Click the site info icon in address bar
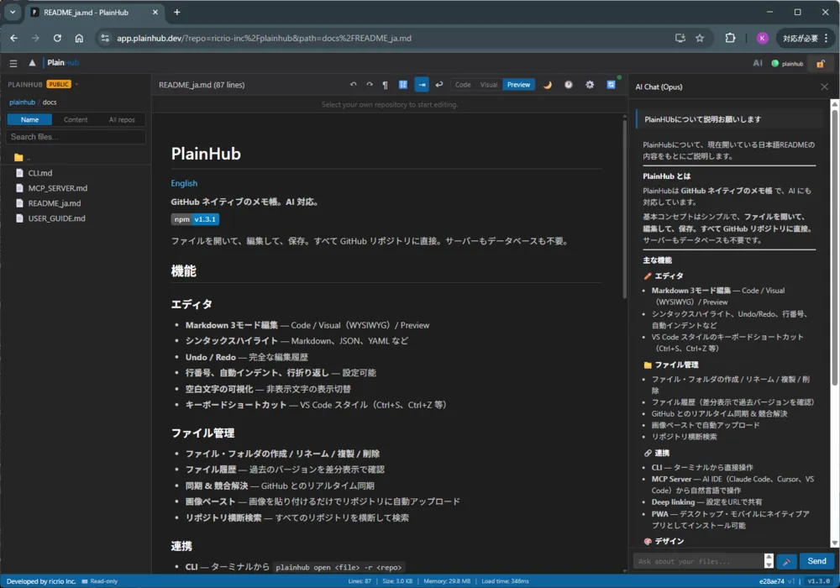This screenshot has width=840, height=588. click(105, 38)
